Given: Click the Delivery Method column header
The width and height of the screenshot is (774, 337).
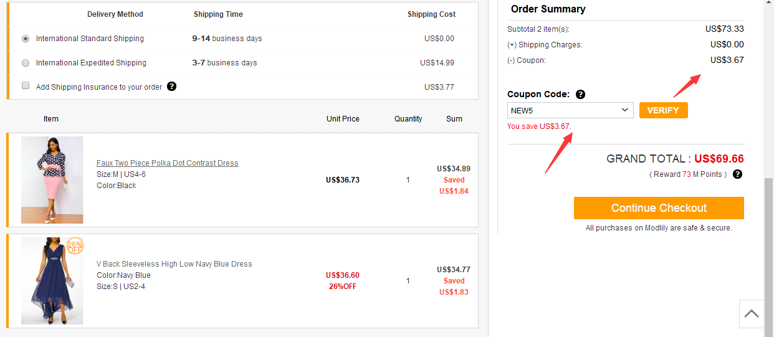Looking at the screenshot, I should point(115,14).
